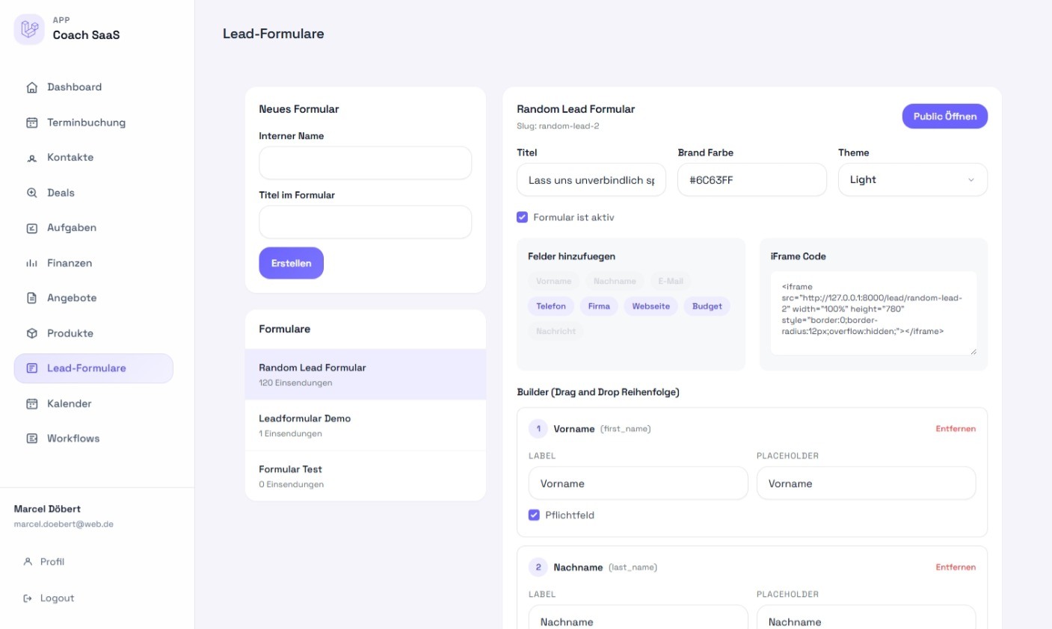Open the Theme dropdown showing Light

coord(913,180)
